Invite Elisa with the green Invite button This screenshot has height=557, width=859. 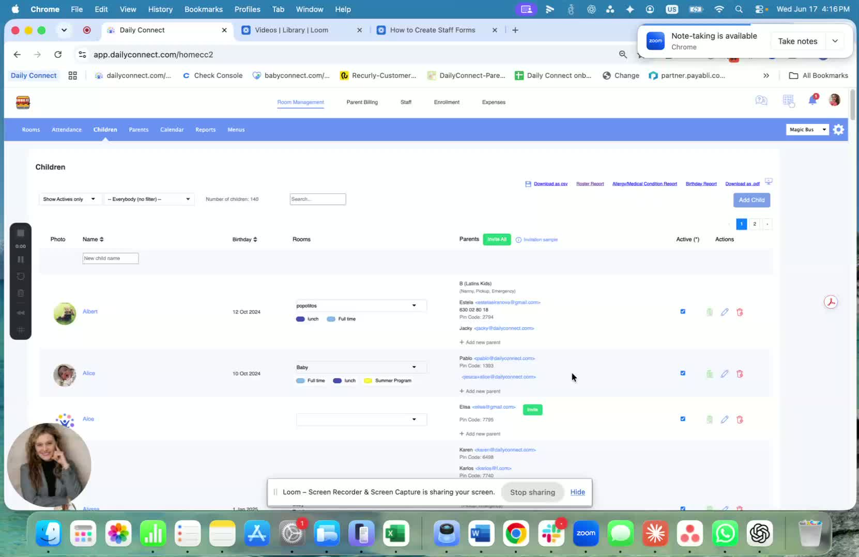[x=532, y=410]
